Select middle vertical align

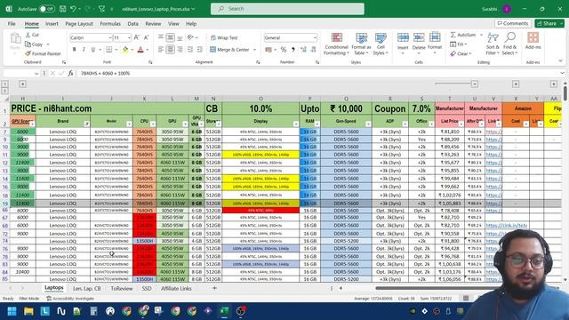170,37
